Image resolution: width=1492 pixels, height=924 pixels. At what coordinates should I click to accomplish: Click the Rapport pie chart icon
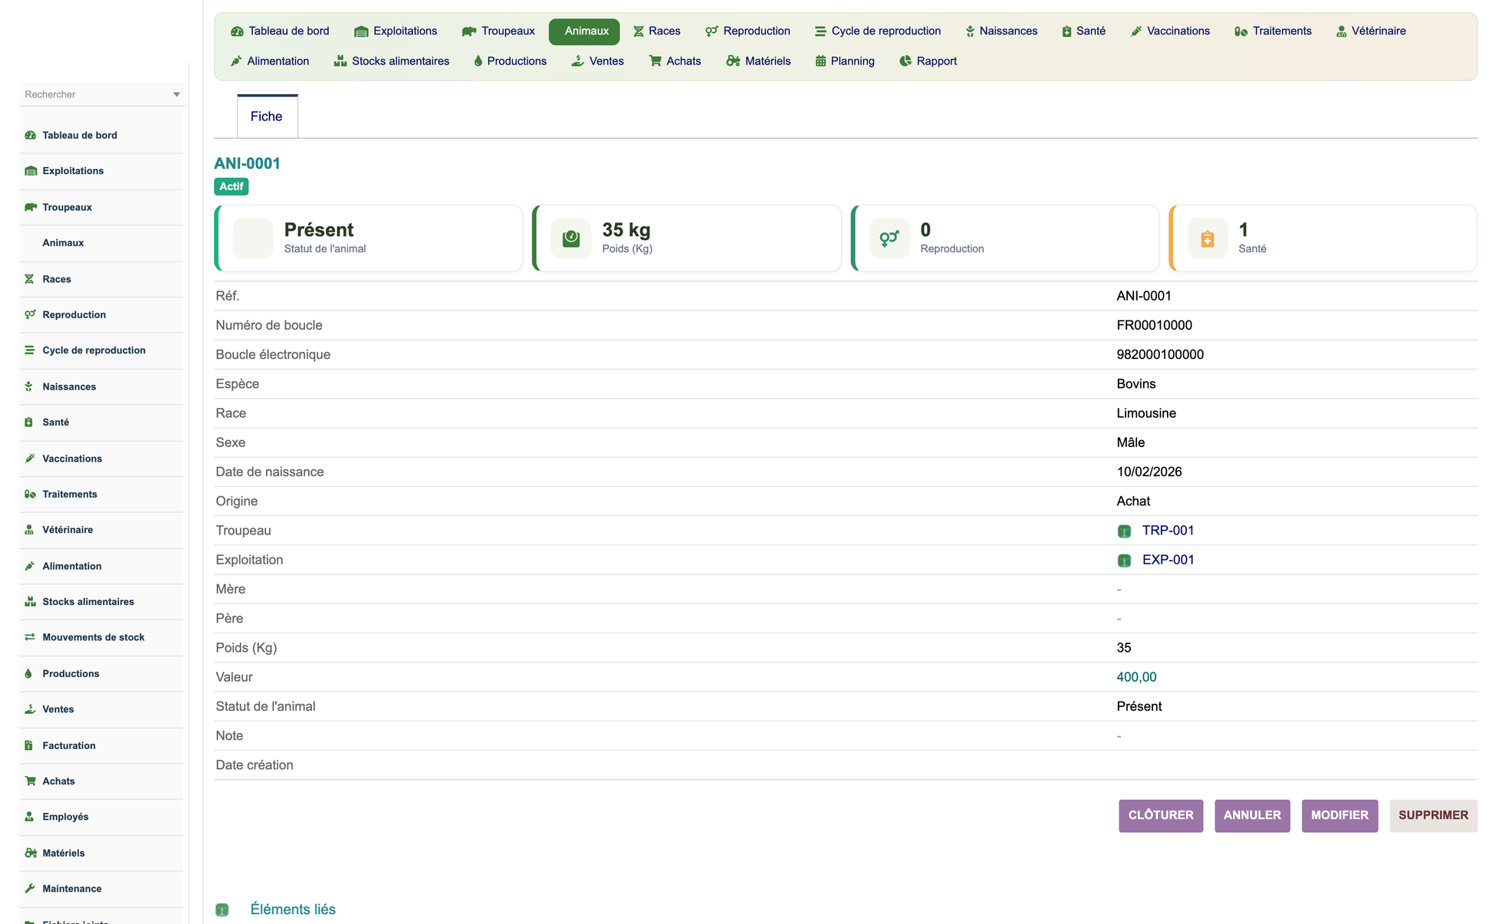tap(905, 61)
